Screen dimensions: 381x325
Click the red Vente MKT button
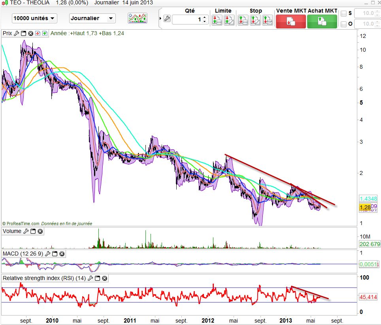pos(290,21)
